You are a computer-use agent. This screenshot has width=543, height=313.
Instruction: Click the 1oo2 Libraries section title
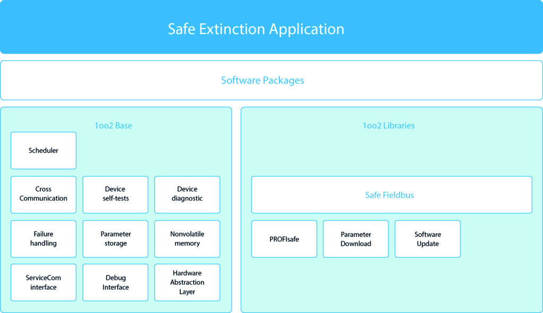(388, 126)
